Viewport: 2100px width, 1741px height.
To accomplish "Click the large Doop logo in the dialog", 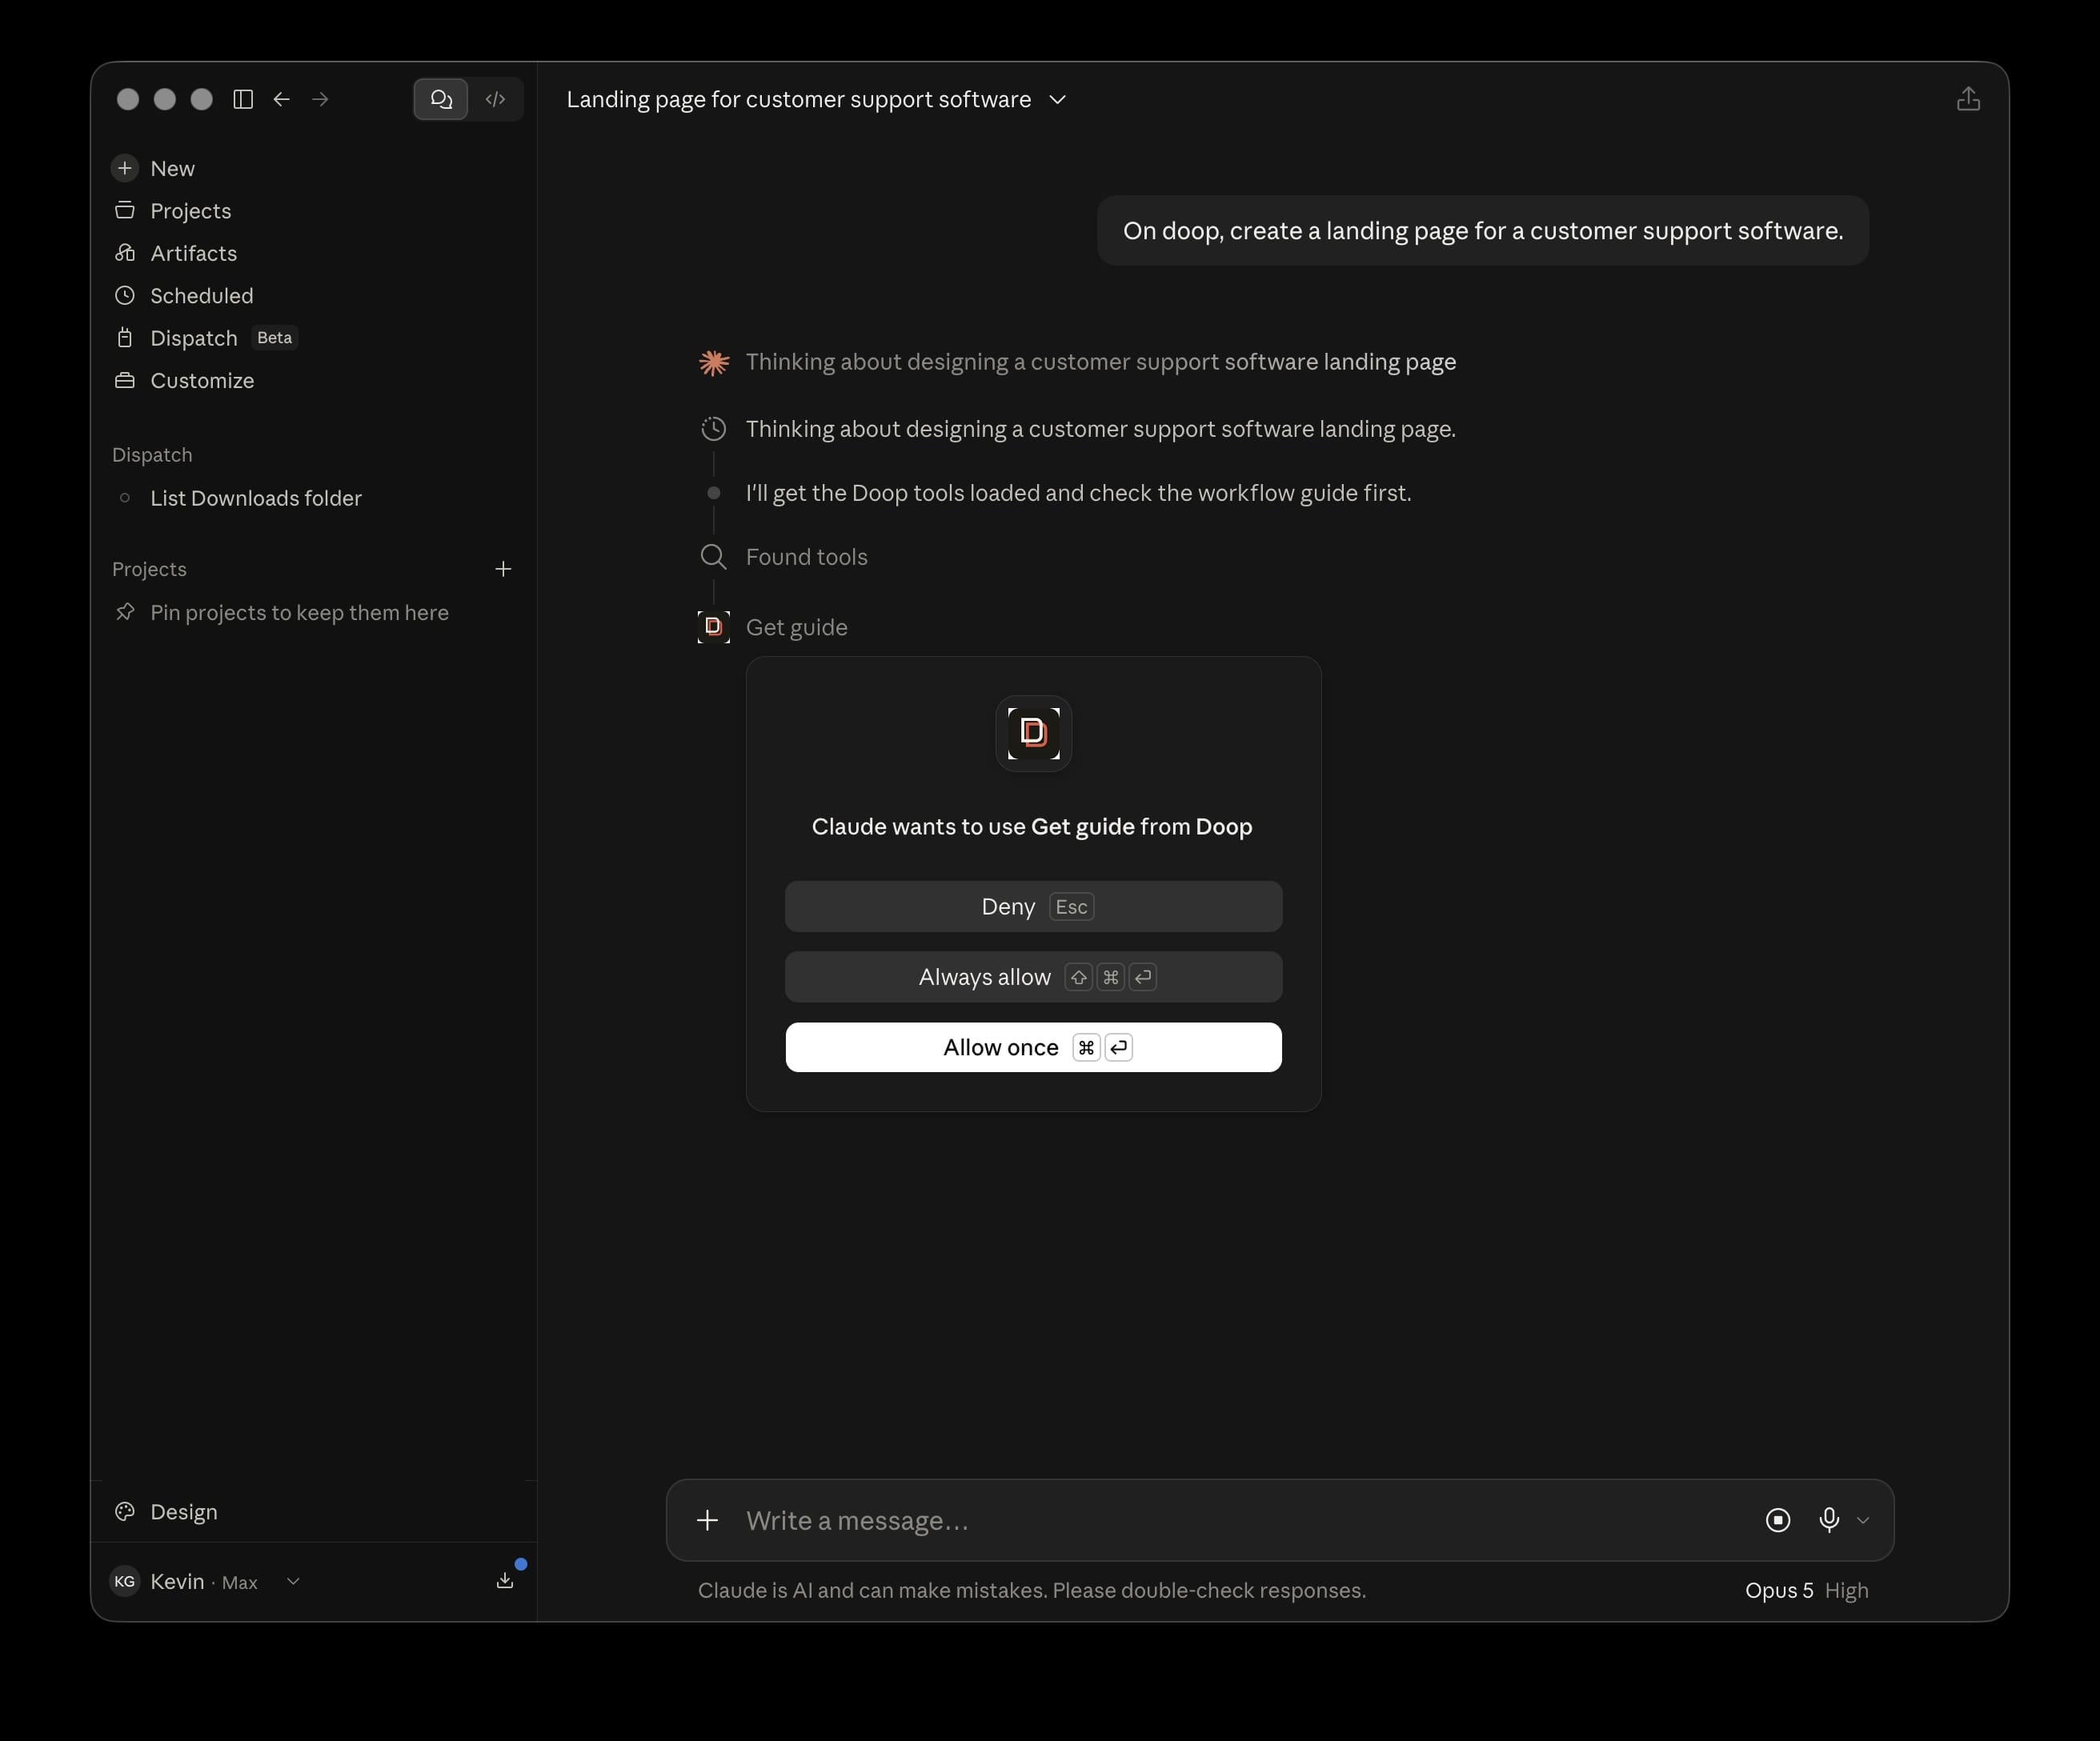I will click(x=1033, y=733).
